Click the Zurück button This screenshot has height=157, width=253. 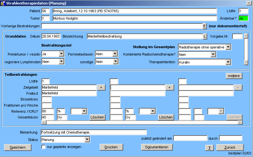click(x=227, y=147)
